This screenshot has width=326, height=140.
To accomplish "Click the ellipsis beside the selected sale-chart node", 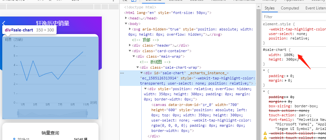I will click(x=122, y=73).
